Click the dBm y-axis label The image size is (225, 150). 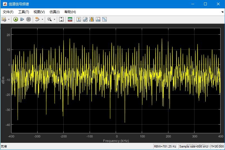3,80
